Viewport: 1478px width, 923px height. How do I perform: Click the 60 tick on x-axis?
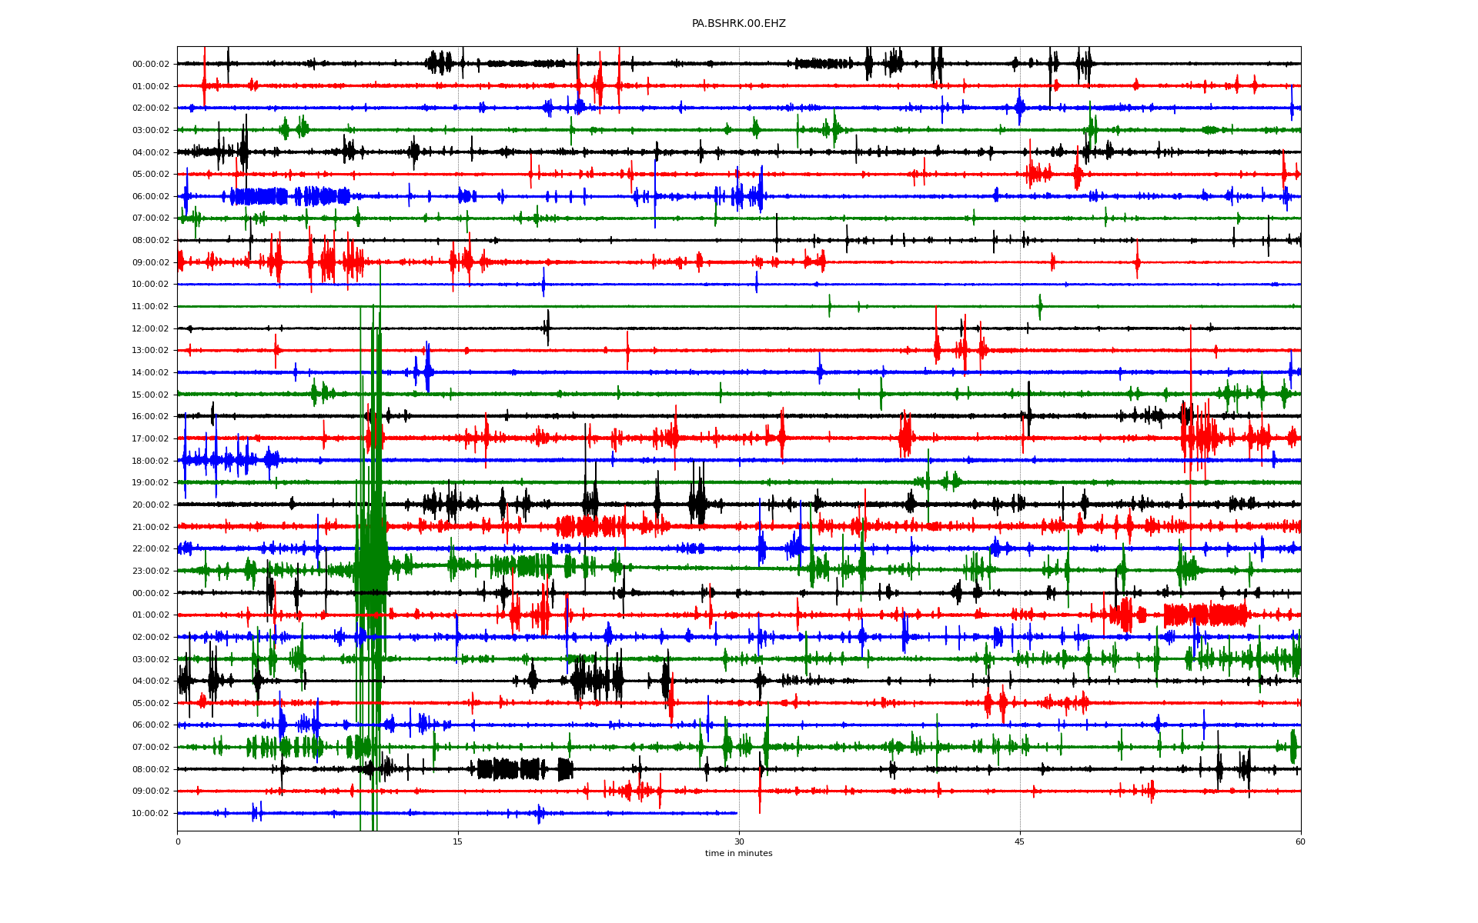coord(1300,841)
